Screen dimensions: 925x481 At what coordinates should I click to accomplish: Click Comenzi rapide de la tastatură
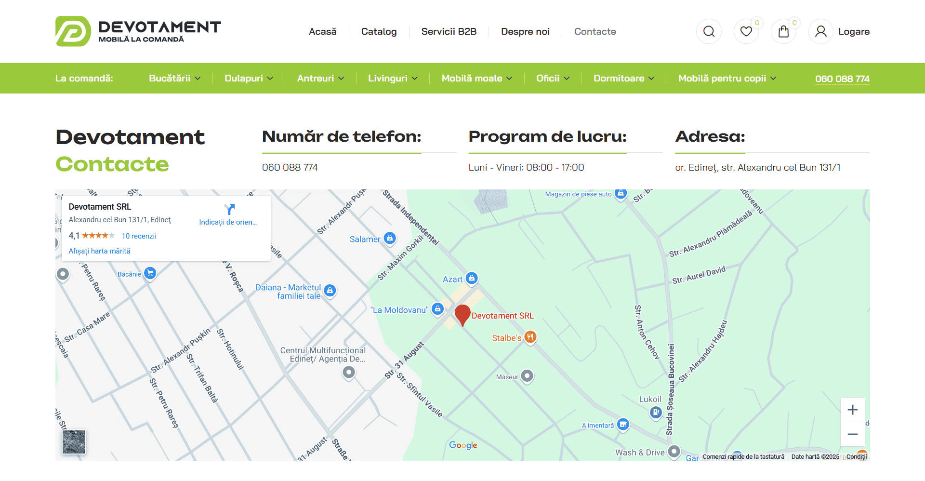[x=743, y=456]
